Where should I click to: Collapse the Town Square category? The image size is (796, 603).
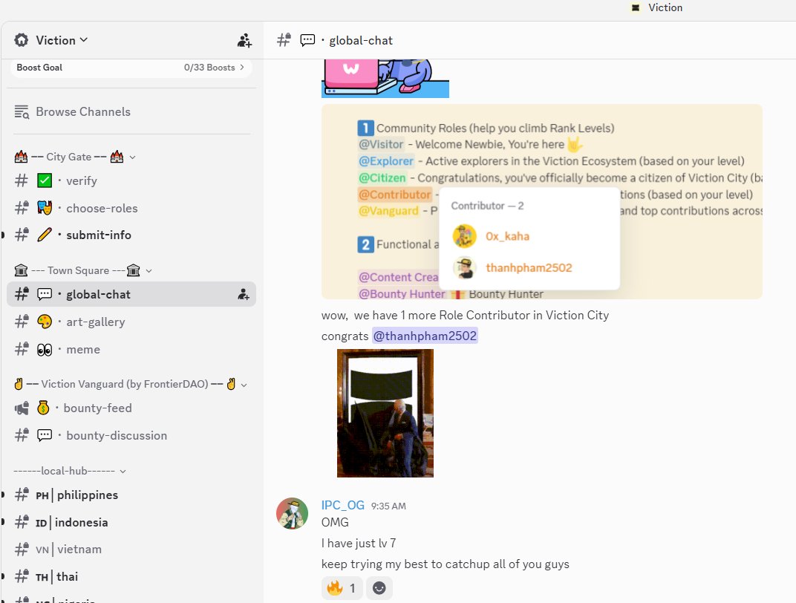83,270
